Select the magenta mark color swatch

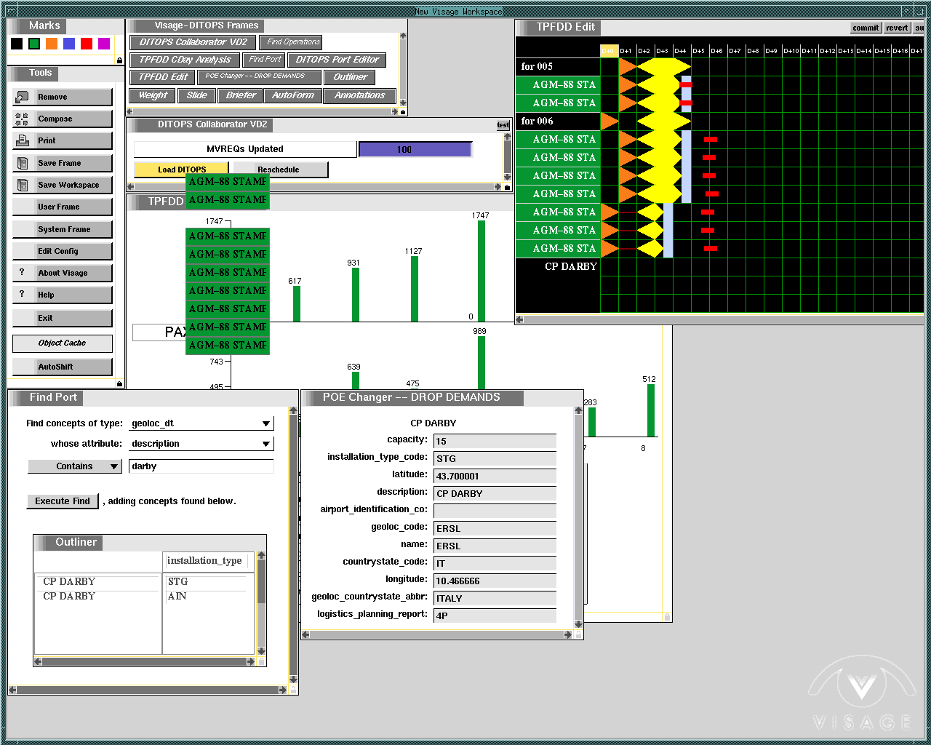104,44
